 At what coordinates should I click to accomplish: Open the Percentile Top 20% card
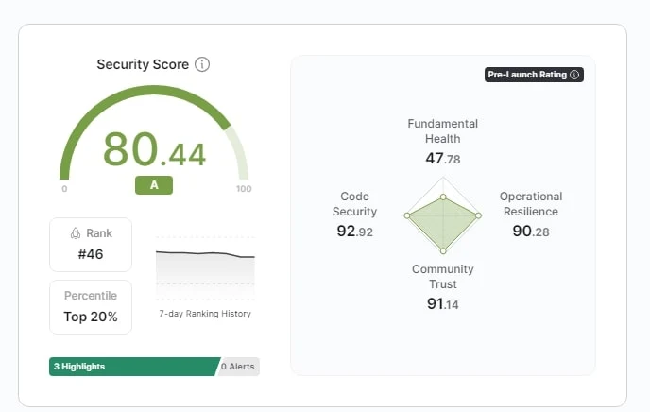tap(91, 307)
